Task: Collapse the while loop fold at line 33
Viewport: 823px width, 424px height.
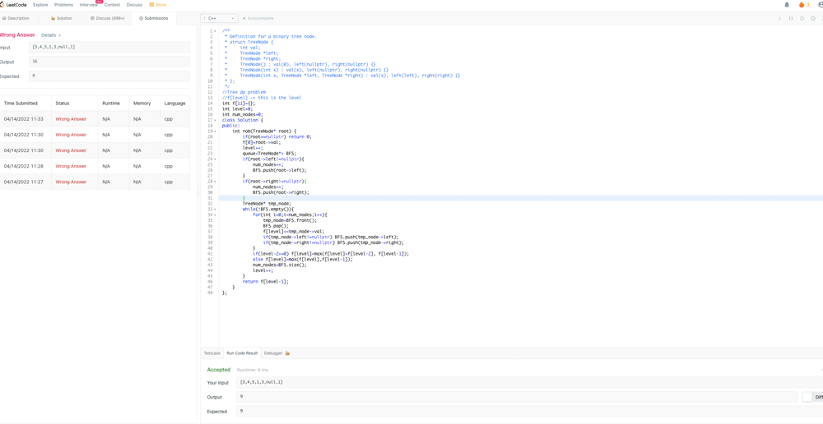Action: [x=215, y=209]
